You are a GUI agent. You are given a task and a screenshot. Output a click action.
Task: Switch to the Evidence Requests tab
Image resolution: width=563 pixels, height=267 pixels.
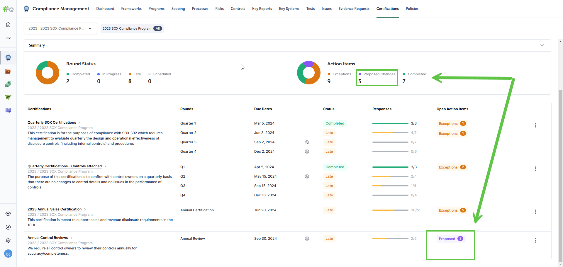click(354, 9)
